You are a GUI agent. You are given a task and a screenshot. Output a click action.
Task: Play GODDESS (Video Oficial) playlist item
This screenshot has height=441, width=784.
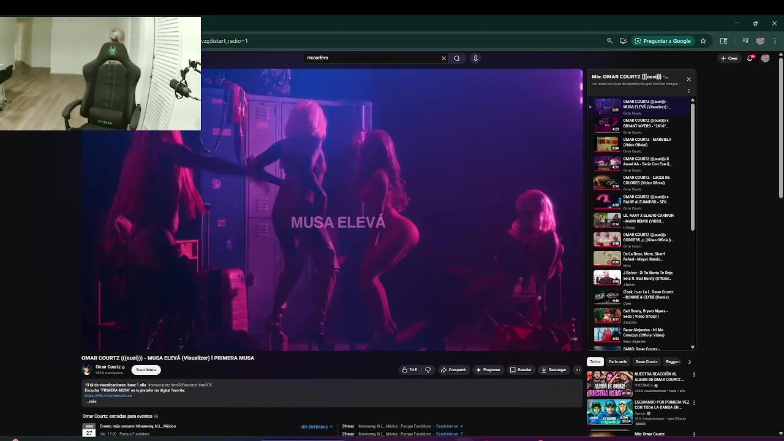pyautogui.click(x=638, y=239)
